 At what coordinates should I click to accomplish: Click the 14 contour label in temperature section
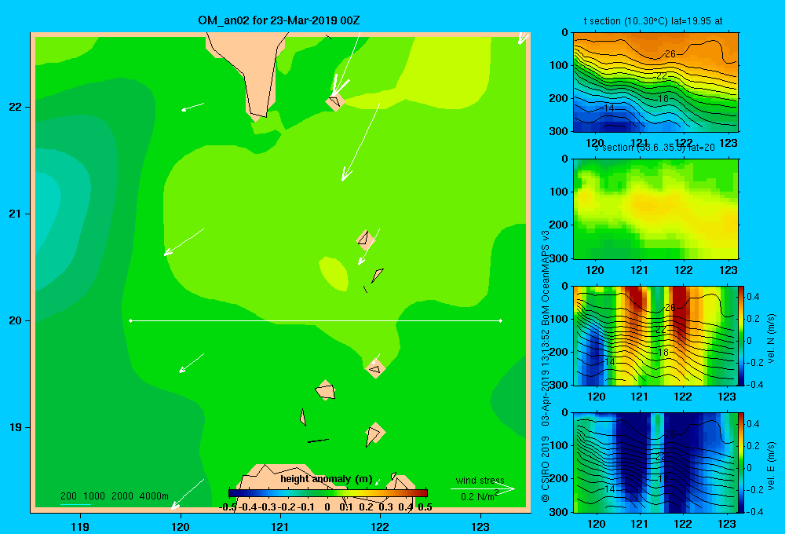click(609, 108)
